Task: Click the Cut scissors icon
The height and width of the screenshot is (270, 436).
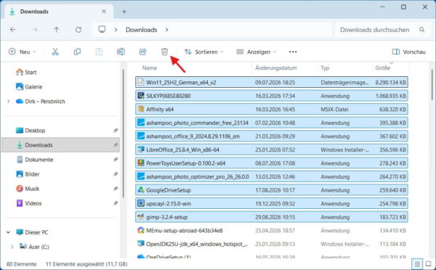Action: click(x=55, y=52)
